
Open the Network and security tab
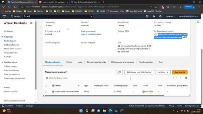pos(96,62)
